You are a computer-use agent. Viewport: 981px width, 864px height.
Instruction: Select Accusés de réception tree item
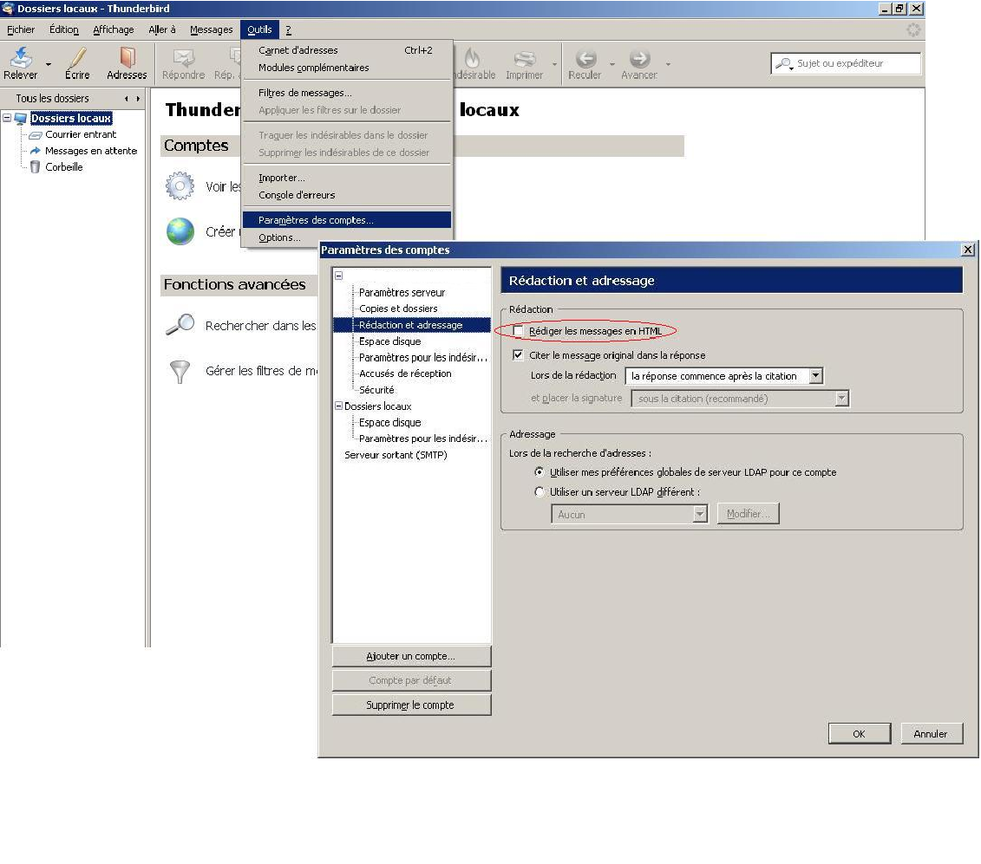[x=405, y=374]
